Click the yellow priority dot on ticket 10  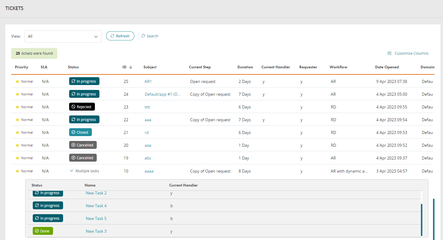[x=17, y=171]
